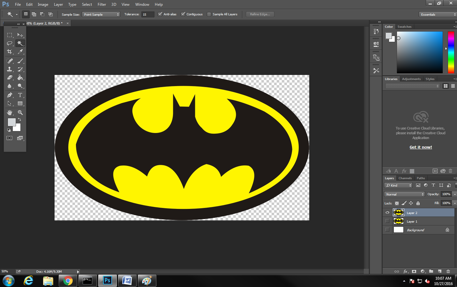
Task: Open the Libraries selection dropdown
Action: pos(412,86)
